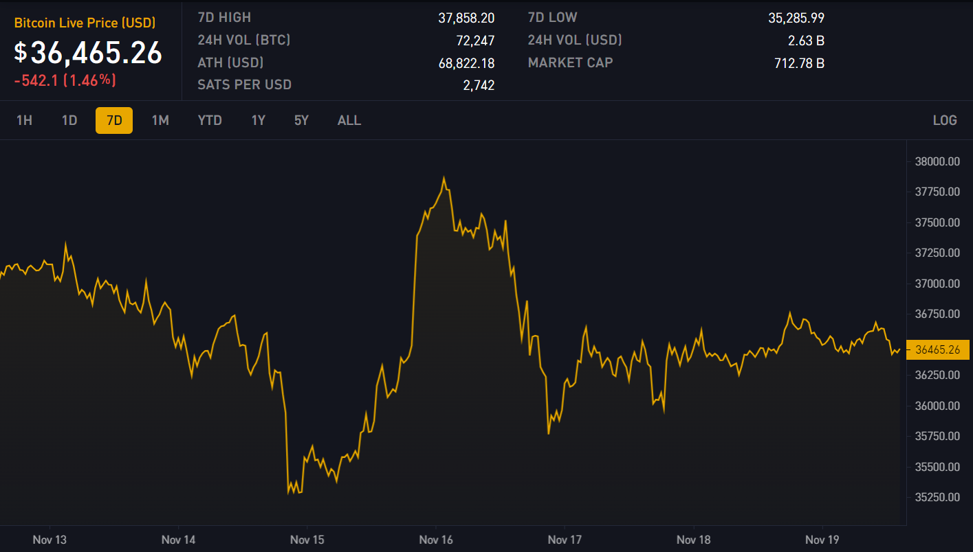Screen dimensions: 973x552
Task: Select the 1Y time range
Action: pyautogui.click(x=258, y=120)
